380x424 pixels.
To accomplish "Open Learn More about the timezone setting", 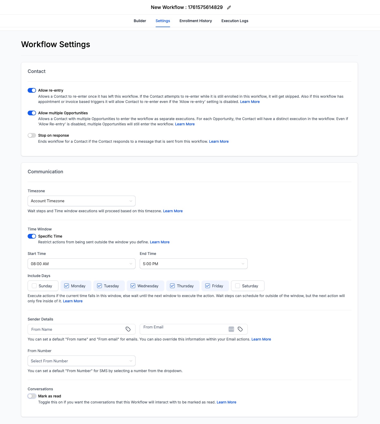I will [x=173, y=211].
